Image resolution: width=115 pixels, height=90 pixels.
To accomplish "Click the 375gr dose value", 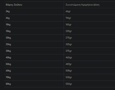I will click(69, 51).
